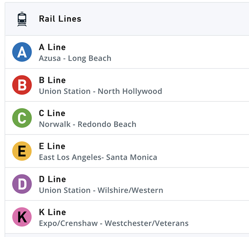Screen dimensions: 249x237
Task: Select the E Line title
Action: 52,146
